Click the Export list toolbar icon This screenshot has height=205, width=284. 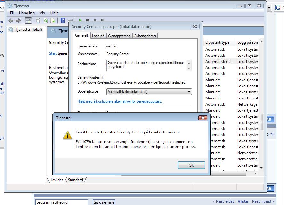click(x=53, y=21)
